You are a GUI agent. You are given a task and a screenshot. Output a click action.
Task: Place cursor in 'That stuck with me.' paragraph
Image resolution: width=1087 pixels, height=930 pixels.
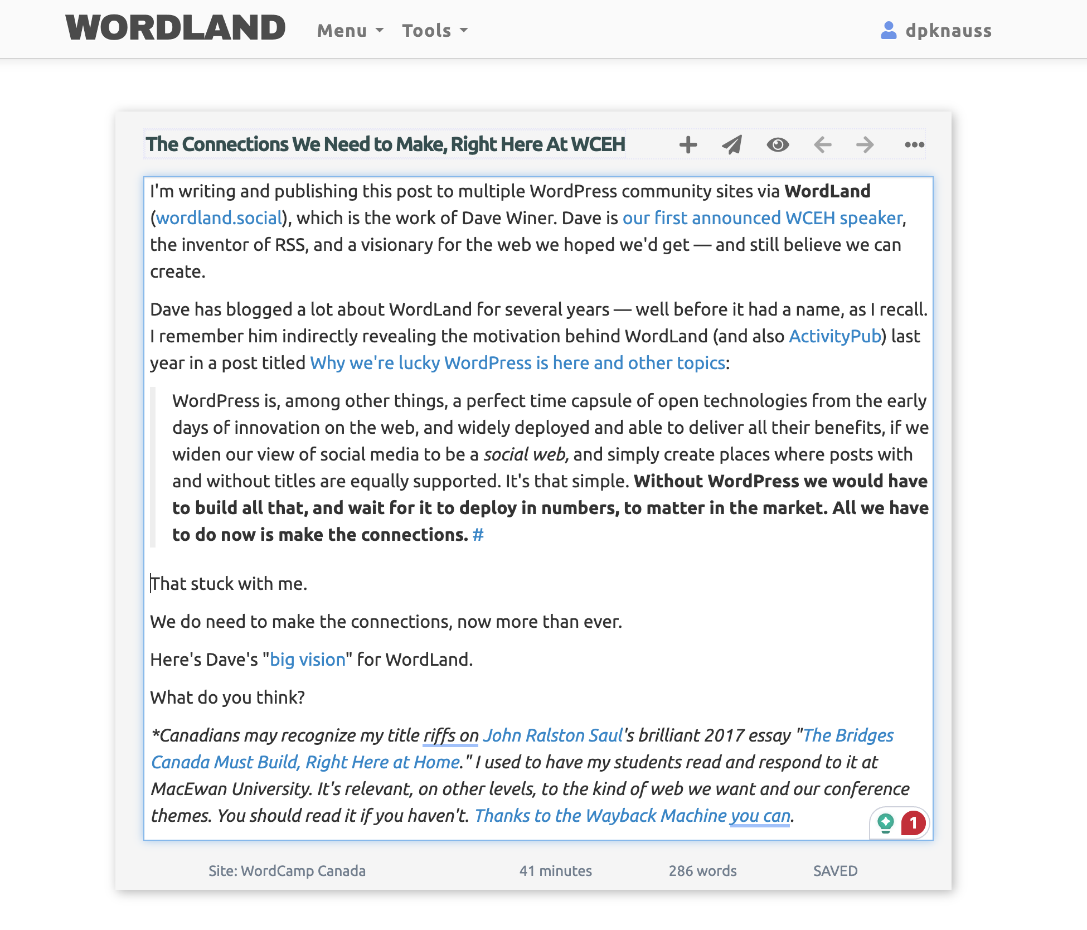(229, 584)
